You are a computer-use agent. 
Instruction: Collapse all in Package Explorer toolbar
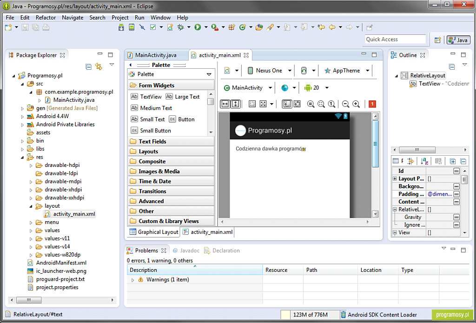point(89,66)
